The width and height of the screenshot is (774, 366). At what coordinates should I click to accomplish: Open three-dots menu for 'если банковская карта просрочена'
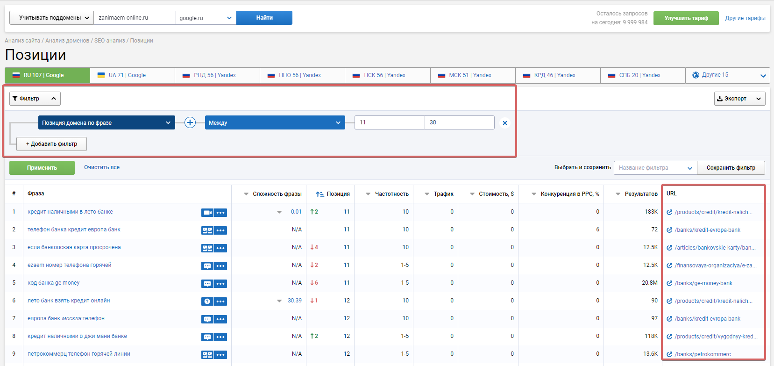[221, 248]
